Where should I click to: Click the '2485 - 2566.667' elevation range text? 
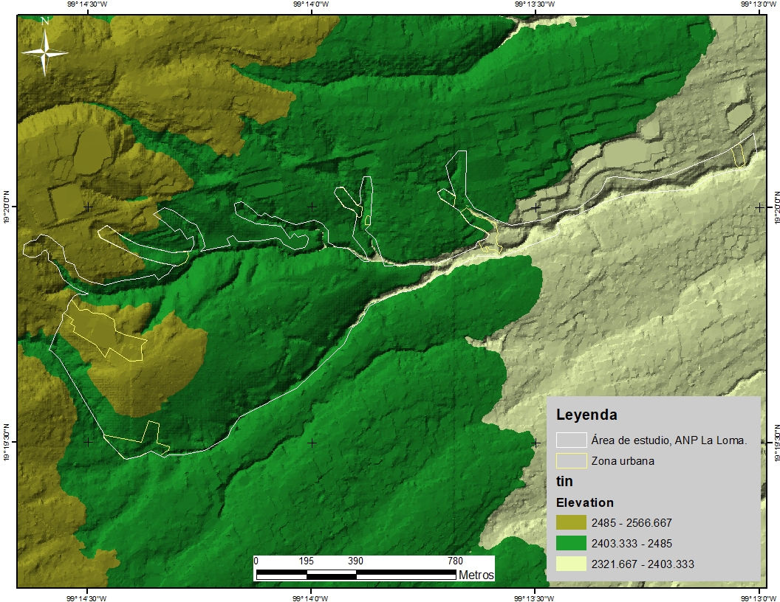pyautogui.click(x=632, y=523)
